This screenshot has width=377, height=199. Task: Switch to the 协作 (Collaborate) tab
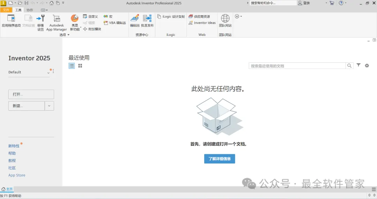point(30,10)
